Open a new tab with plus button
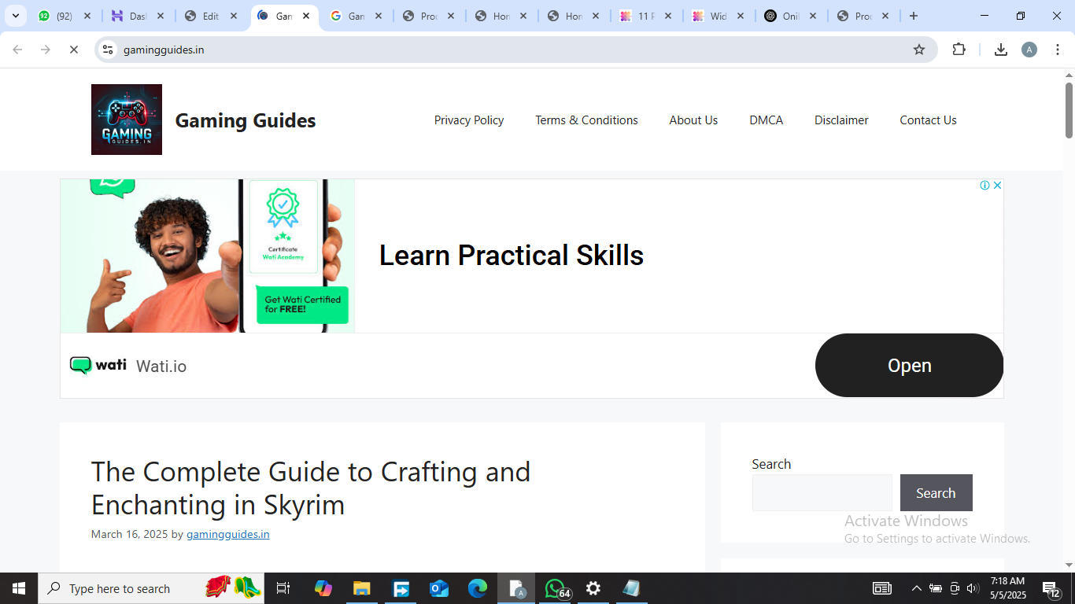The width and height of the screenshot is (1075, 604). pos(914,16)
